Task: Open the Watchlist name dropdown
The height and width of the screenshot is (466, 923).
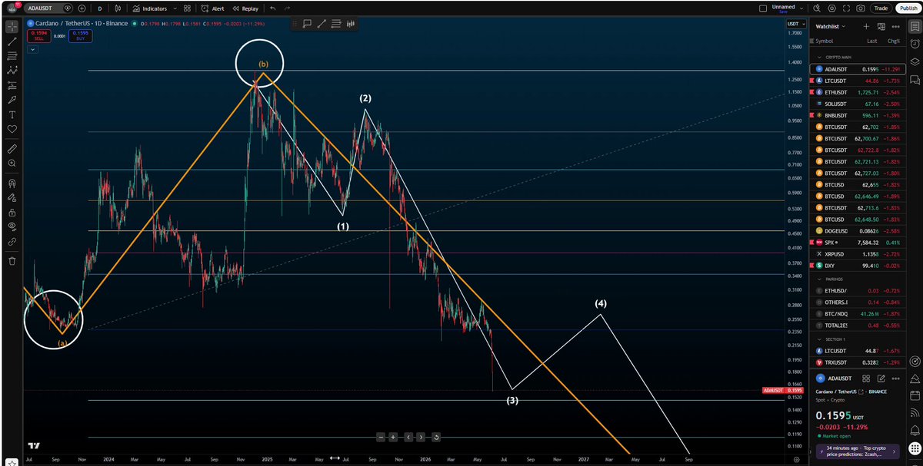Action: point(831,26)
